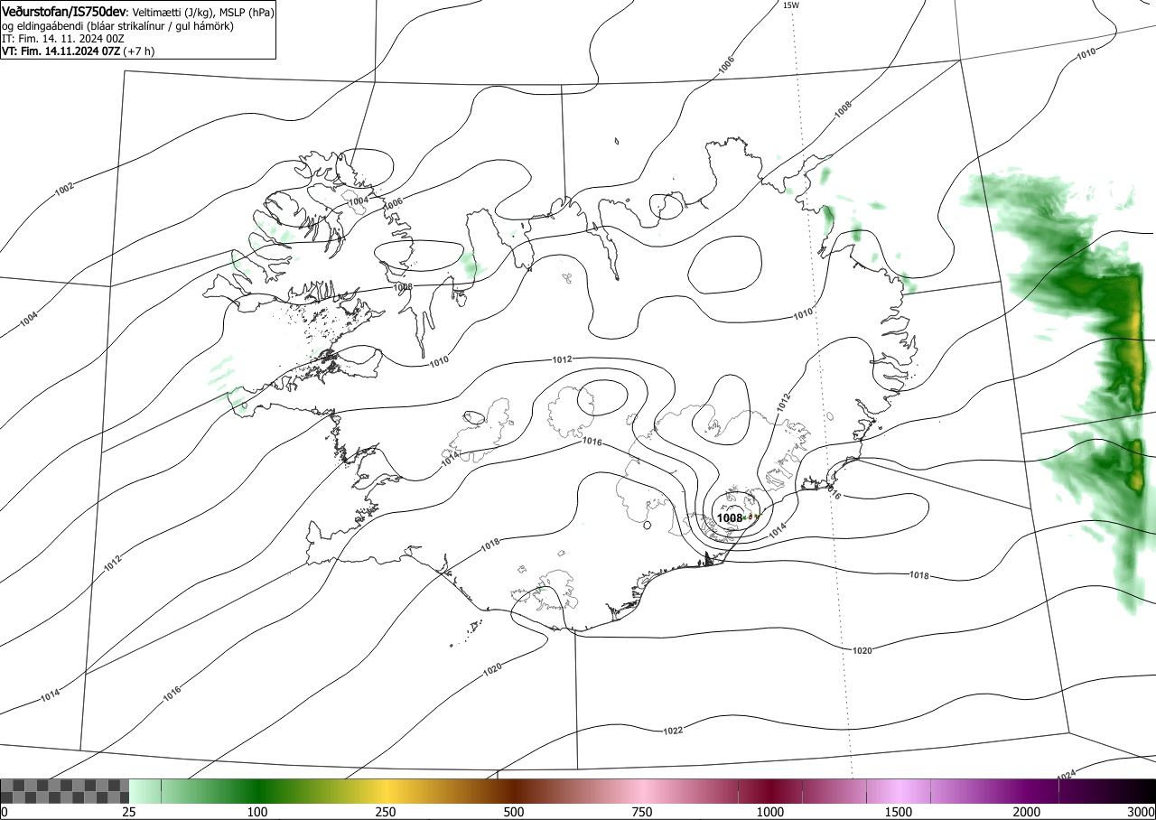Click the 'og eldingaábendi' legend description line
The height and width of the screenshot is (820, 1156).
pos(118,26)
